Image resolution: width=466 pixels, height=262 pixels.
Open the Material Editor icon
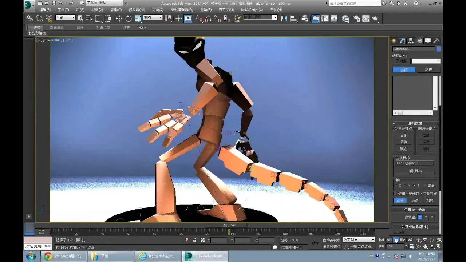click(345, 19)
